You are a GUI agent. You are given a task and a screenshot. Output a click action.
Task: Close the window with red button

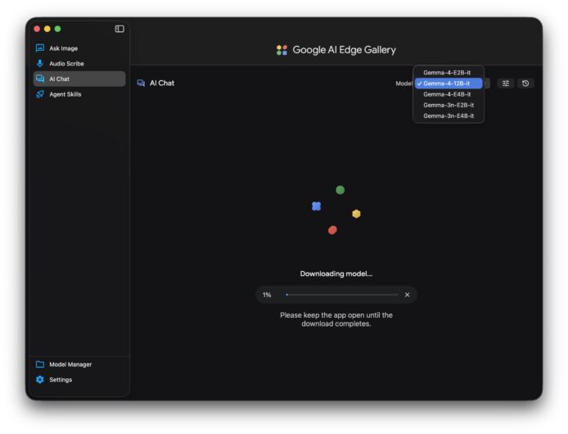(37, 29)
